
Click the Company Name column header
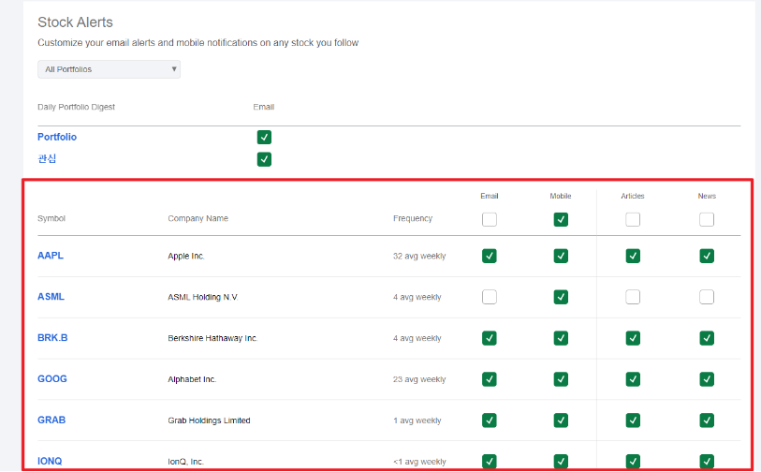tap(198, 218)
